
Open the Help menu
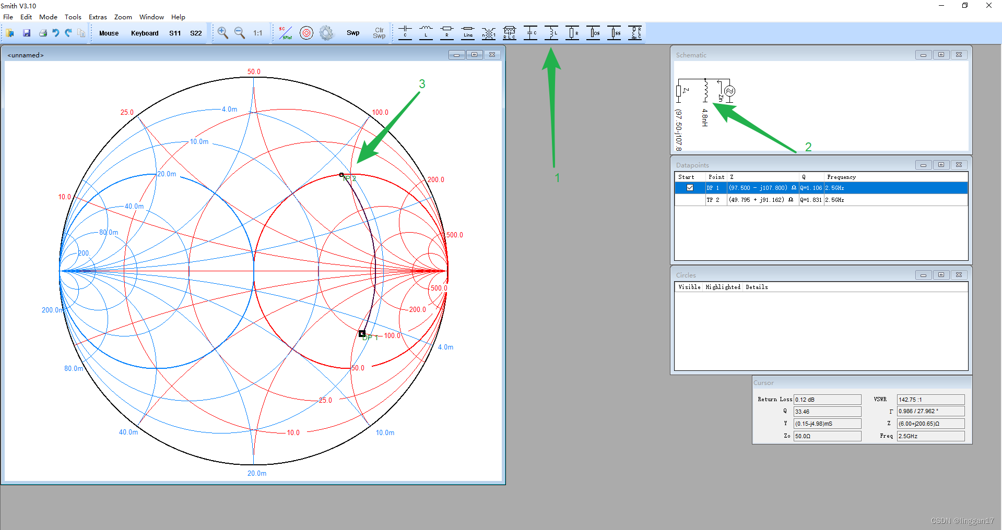(179, 17)
